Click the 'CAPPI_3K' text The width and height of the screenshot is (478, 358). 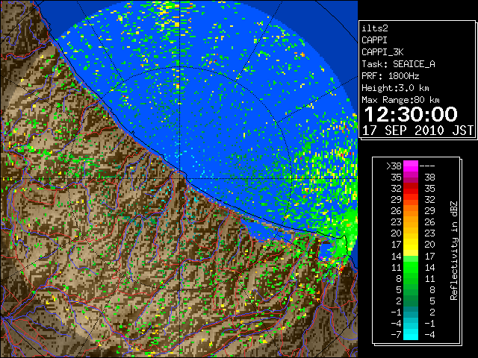coord(382,52)
